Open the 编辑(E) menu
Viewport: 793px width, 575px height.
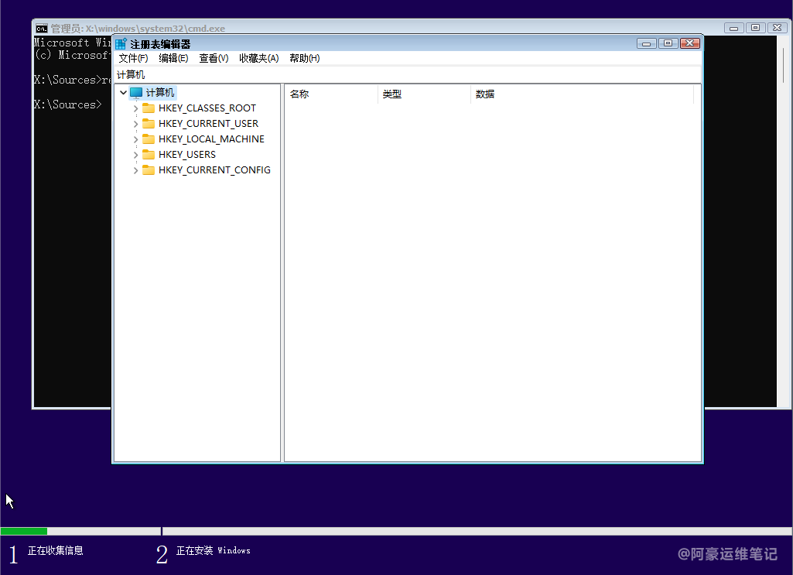click(x=173, y=58)
